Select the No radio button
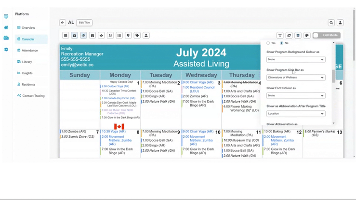Image resolution: width=356 pixels, height=200 pixels. [282, 43]
